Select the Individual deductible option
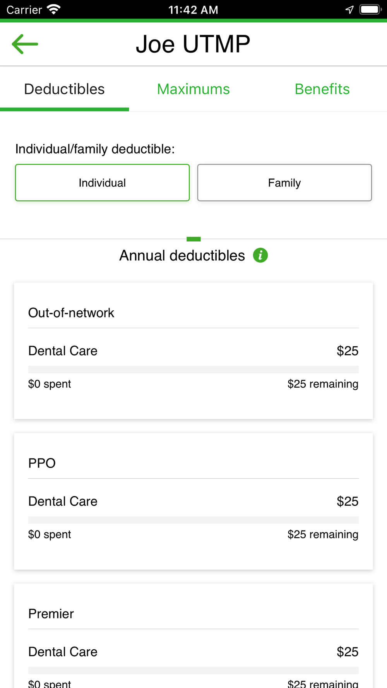This screenshot has height=688, width=387. tap(102, 183)
